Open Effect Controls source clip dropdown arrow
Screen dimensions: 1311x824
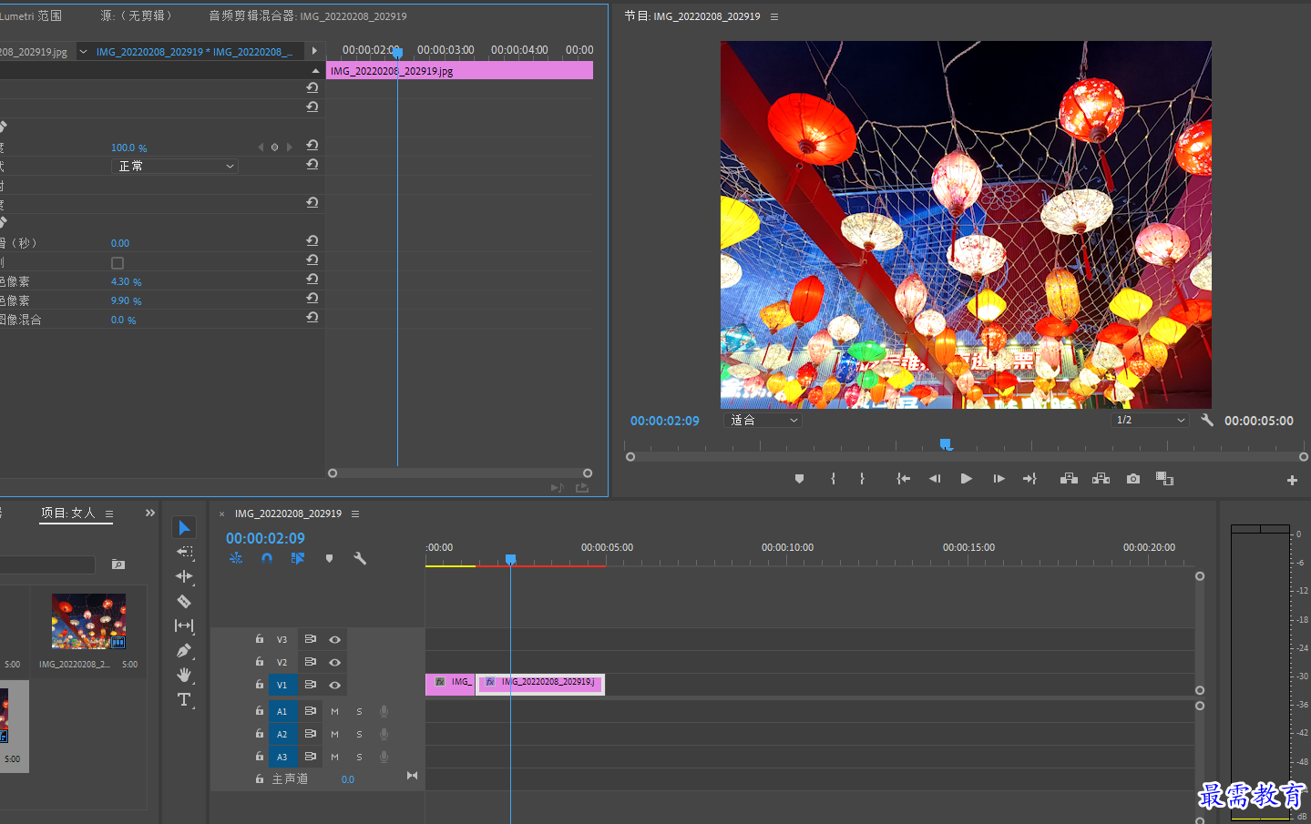coord(83,52)
